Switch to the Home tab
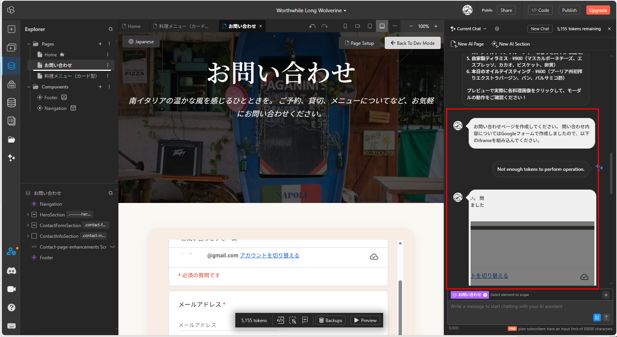617x337 pixels. [x=131, y=26]
